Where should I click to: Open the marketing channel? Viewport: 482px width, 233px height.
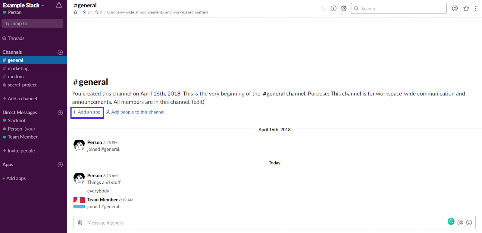pyautogui.click(x=18, y=68)
